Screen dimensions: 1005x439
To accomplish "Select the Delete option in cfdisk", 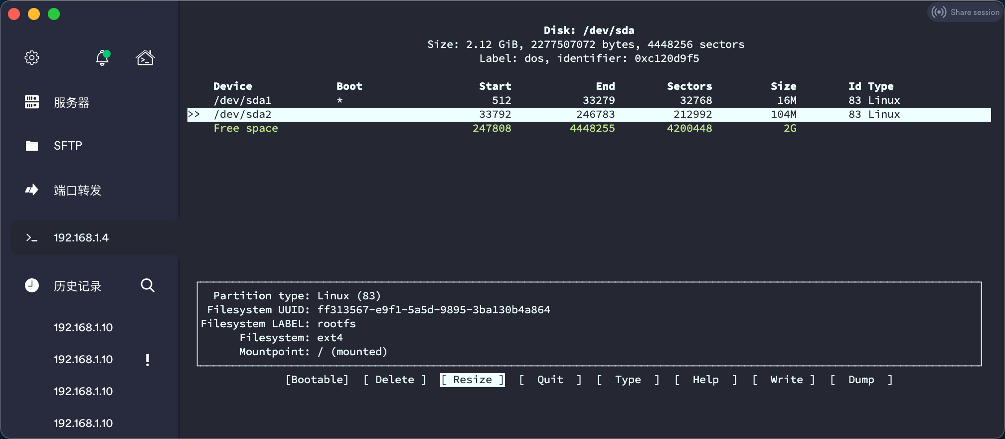I will (x=394, y=380).
